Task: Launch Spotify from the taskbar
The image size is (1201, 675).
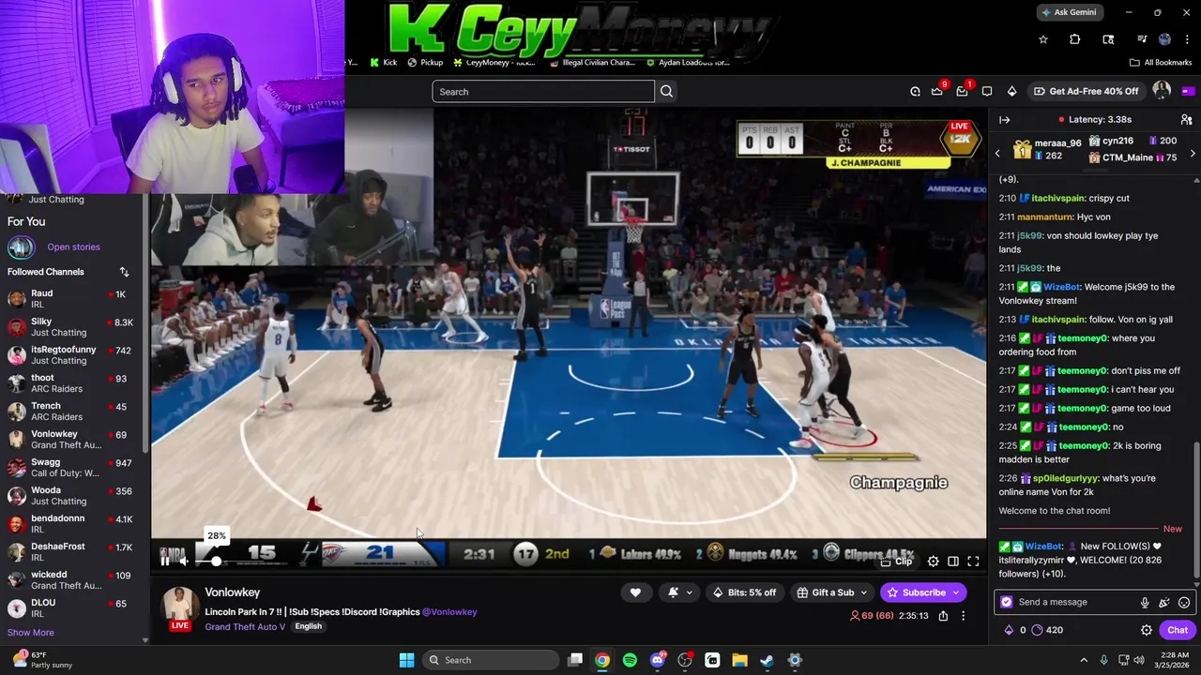Action: pos(630,660)
